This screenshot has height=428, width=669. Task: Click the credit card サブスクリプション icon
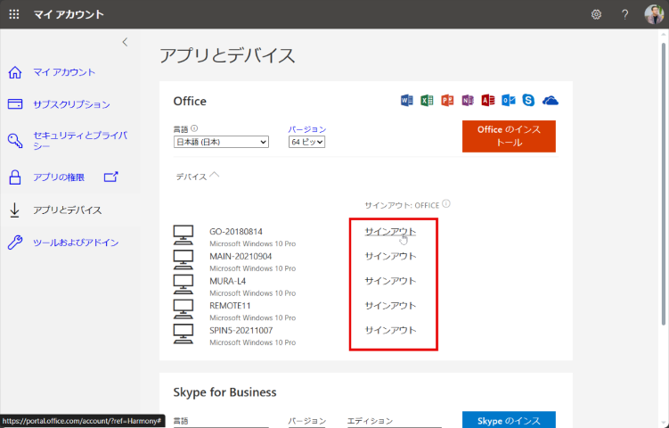tap(15, 104)
